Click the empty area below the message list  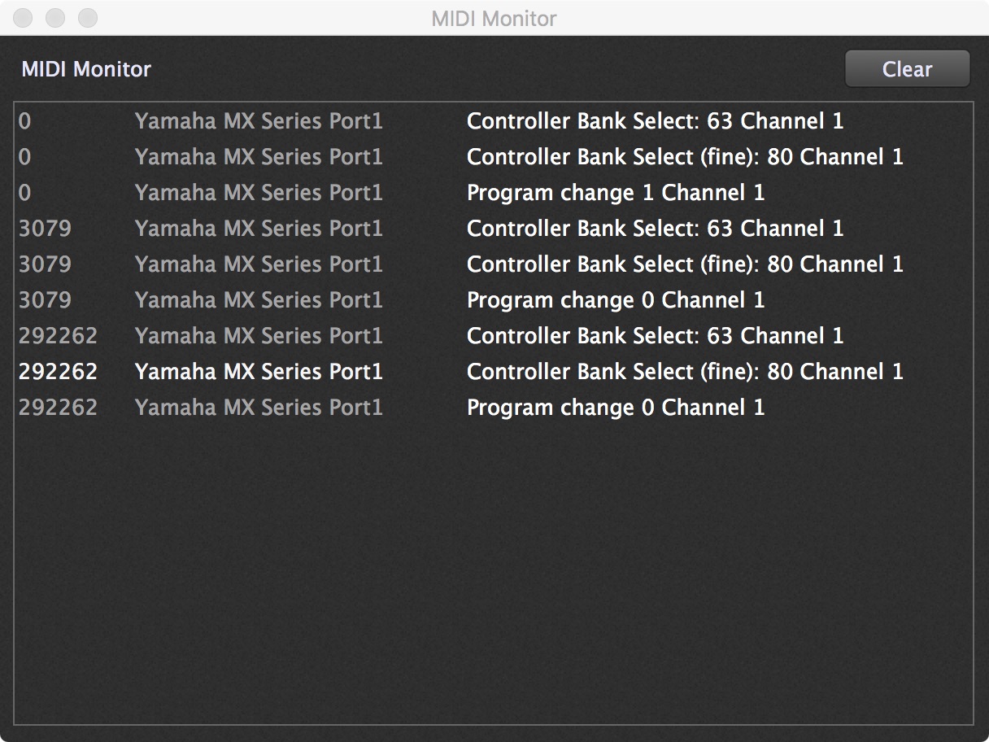pos(494,574)
